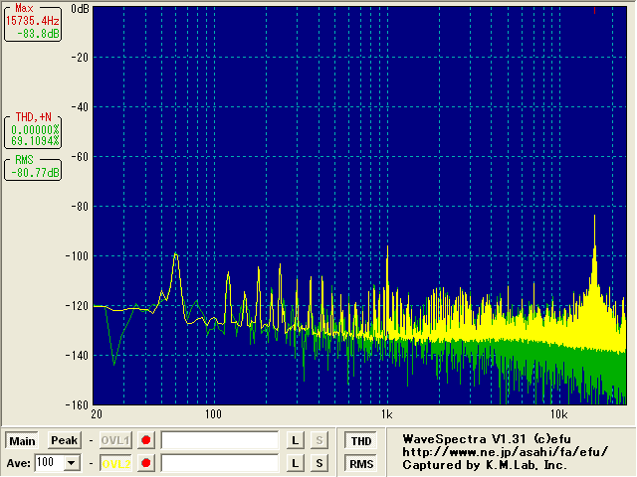Click the S button in the OVL2 row
This screenshot has height=477, width=637.
pos(319,463)
